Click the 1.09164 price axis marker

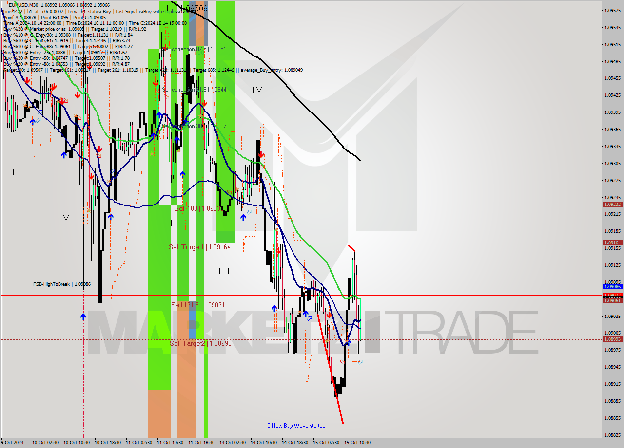612,243
